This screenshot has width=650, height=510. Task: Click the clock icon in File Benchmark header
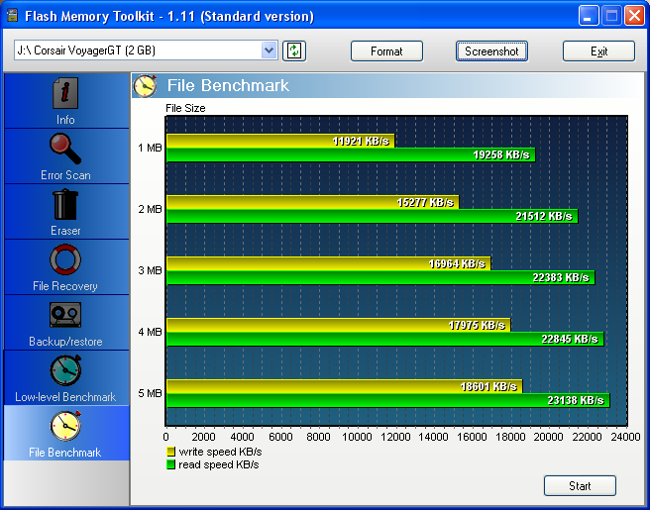(x=145, y=86)
